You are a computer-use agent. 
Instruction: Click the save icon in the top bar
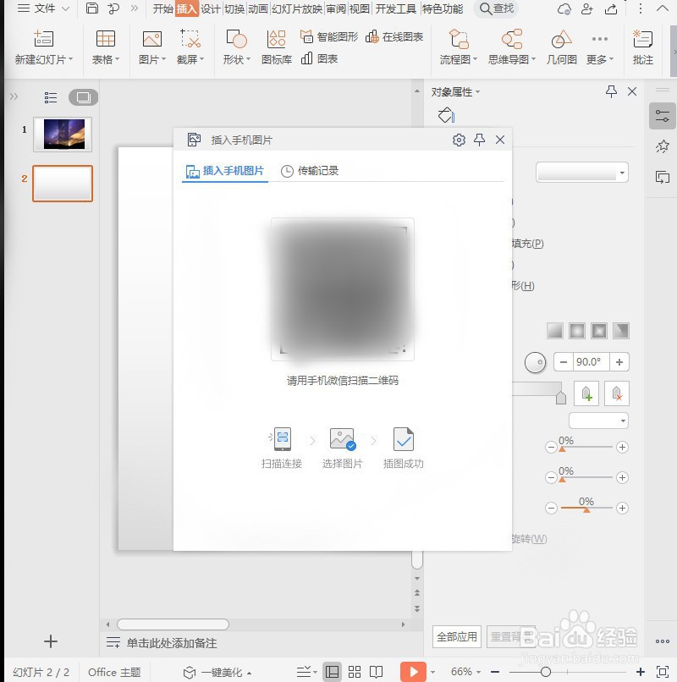(x=91, y=8)
